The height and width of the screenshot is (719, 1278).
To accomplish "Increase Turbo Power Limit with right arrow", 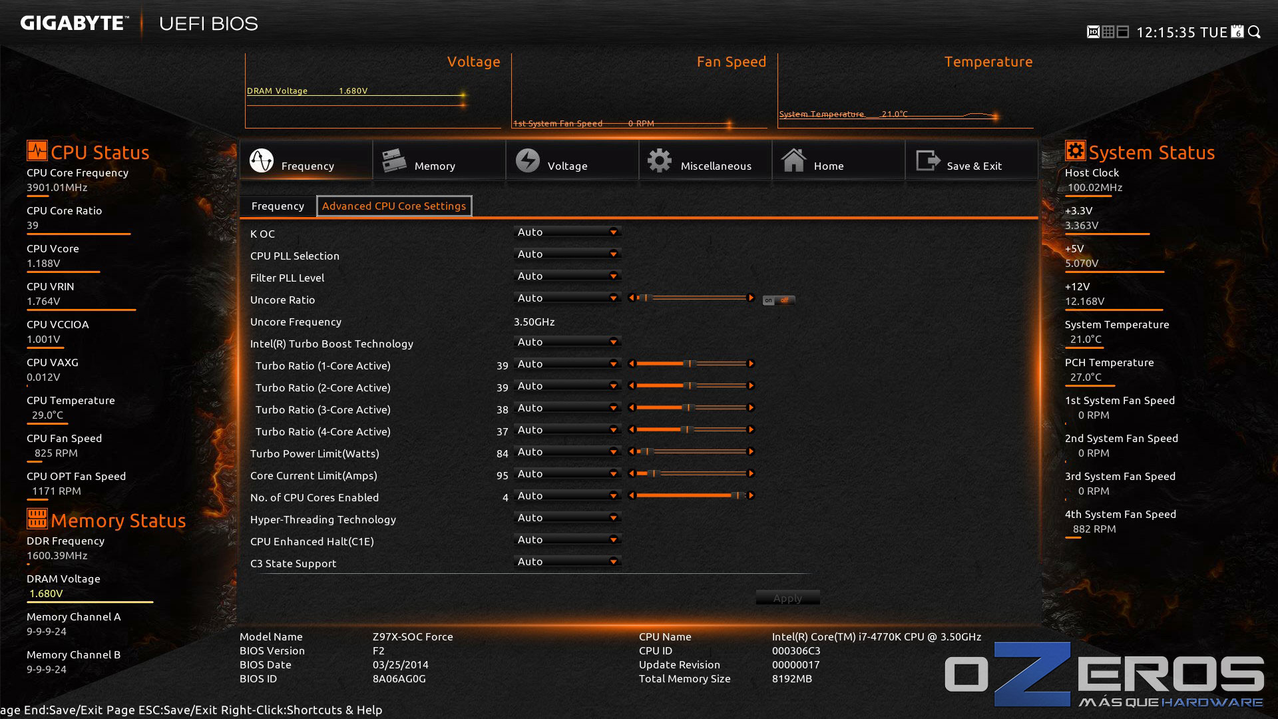I will click(x=751, y=451).
